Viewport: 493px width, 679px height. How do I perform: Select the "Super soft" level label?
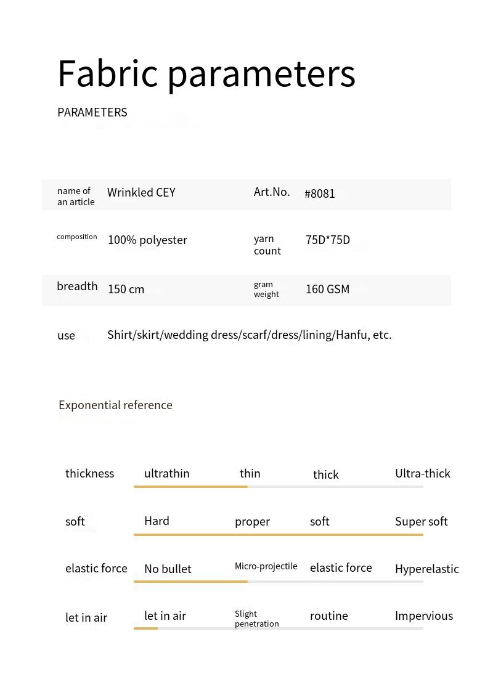click(x=422, y=521)
